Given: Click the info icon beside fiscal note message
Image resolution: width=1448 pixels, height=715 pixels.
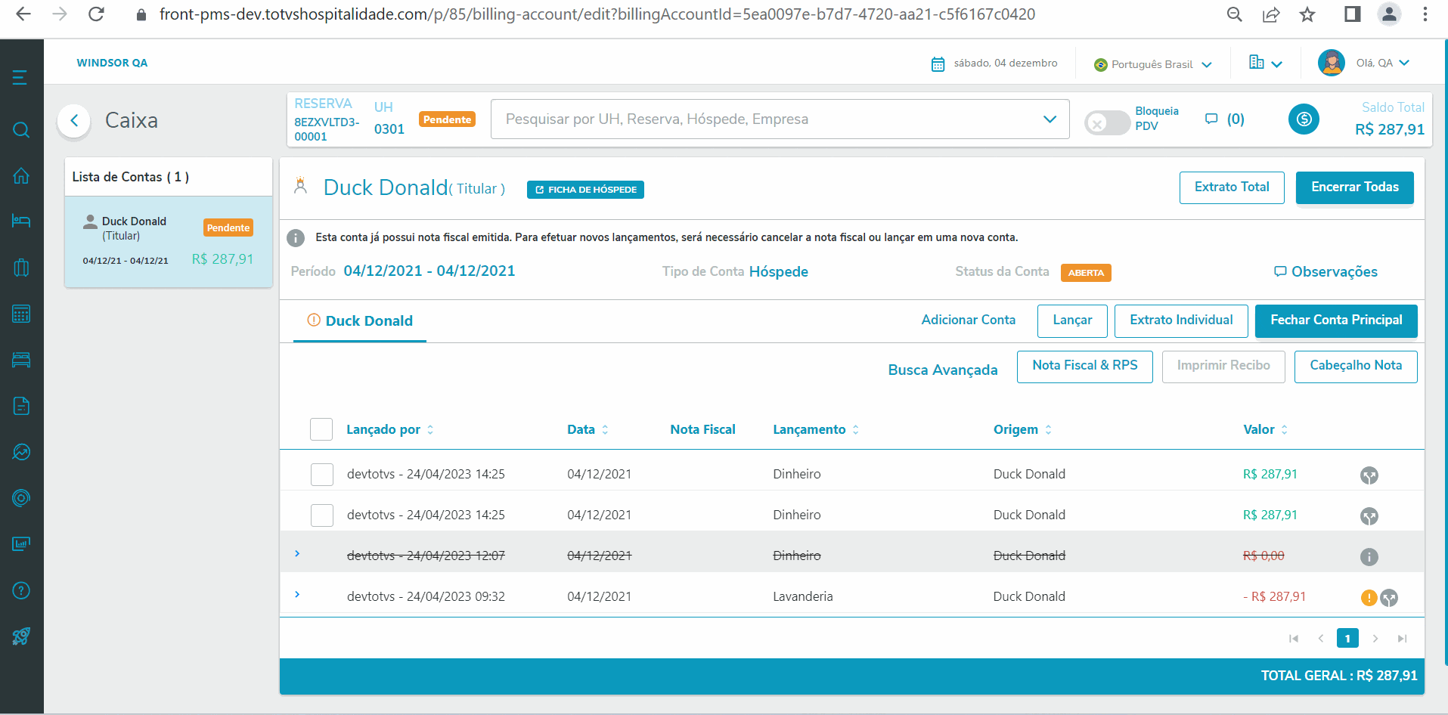Looking at the screenshot, I should coord(296,238).
